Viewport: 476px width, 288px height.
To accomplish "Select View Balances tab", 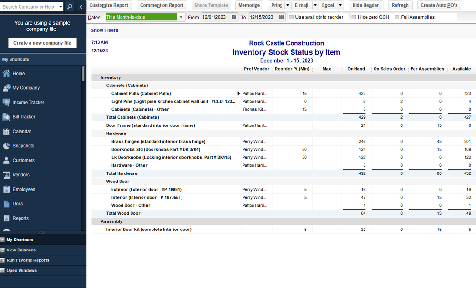I will point(43,250).
